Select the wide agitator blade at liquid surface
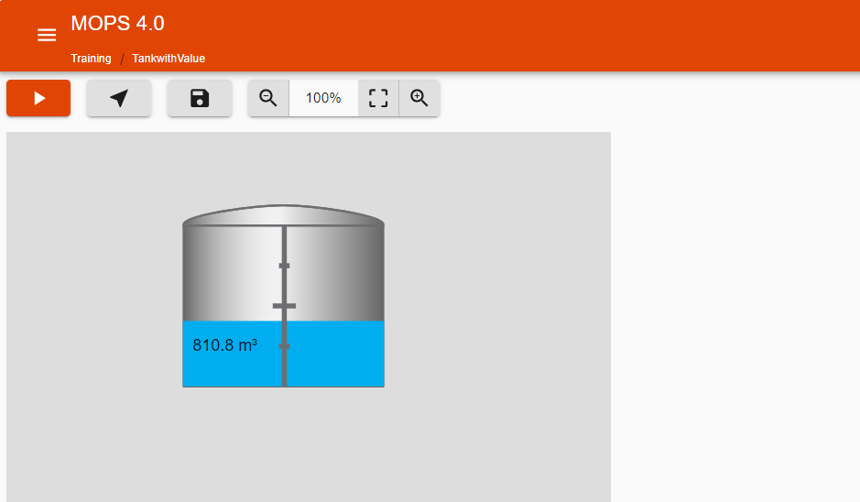This screenshot has width=860, height=502. [284, 306]
